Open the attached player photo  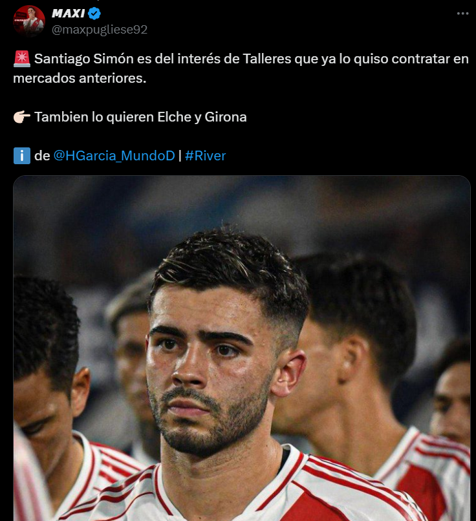242,348
